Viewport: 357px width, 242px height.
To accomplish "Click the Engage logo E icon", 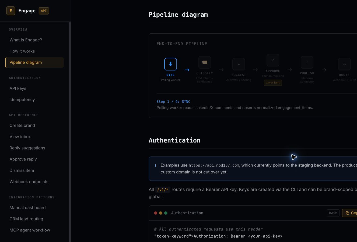I will coord(11,11).
